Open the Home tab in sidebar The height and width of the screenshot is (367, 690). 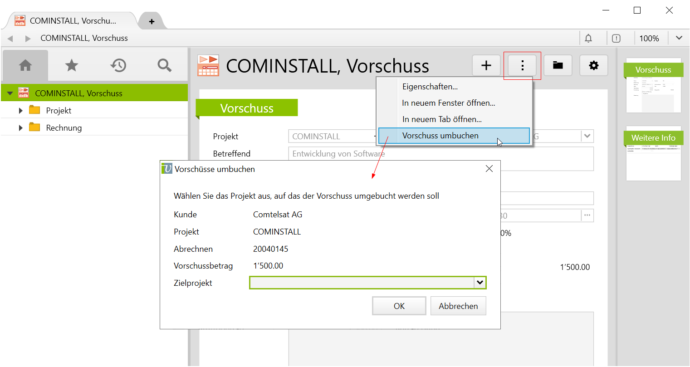click(x=25, y=66)
